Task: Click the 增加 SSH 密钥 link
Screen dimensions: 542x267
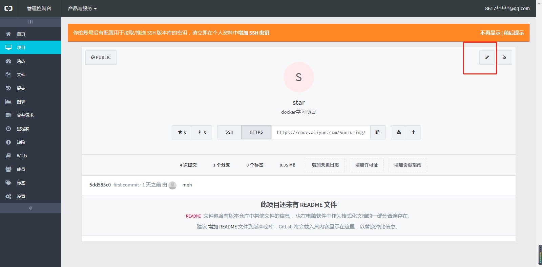Action: click(x=254, y=33)
